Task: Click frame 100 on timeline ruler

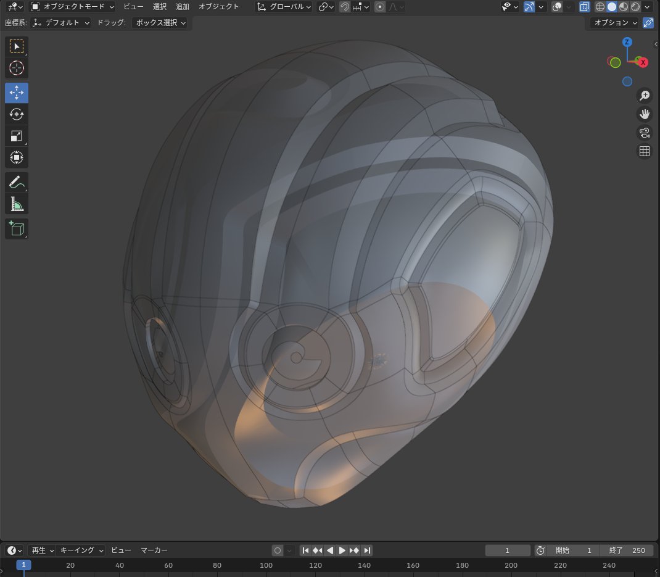Action: click(x=266, y=565)
